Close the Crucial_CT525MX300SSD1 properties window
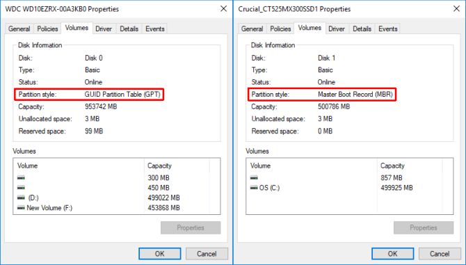Image resolution: width=466 pixels, height=265 pixels. 456,8
